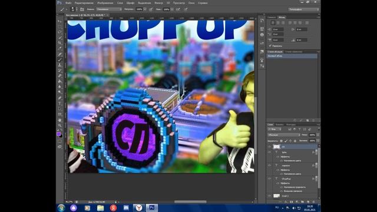Screen dimensions: 377x212
Task: Toggle visibility of second text layer
Action: click(269, 165)
